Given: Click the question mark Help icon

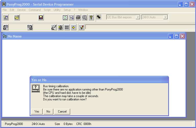Looking at the screenshot, I should coord(91,17).
